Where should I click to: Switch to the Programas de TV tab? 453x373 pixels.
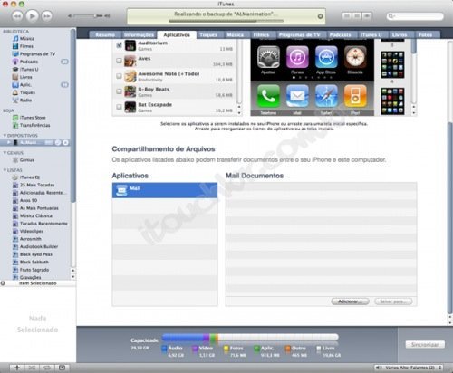299,35
